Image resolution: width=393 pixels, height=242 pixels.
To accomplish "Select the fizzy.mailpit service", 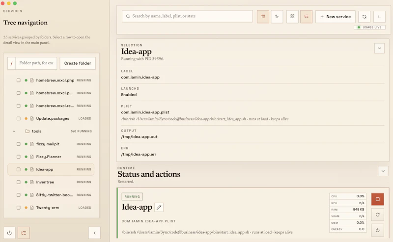I will [x=51, y=144].
